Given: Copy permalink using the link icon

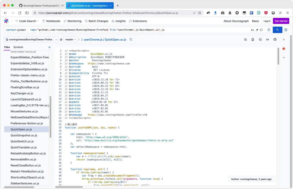Looking at the screenshot, I should pyautogui.click(x=267, y=40).
